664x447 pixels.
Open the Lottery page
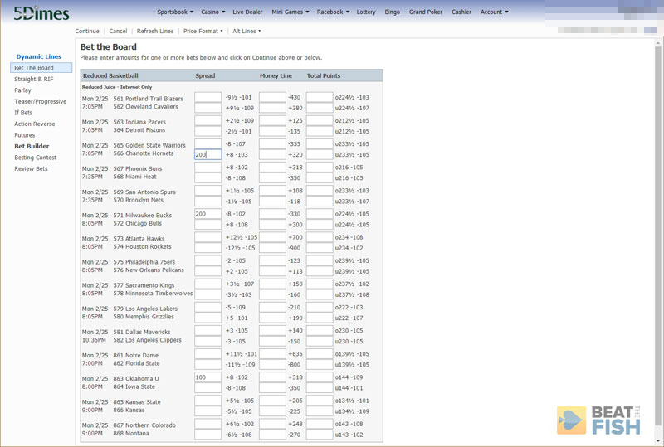coord(366,12)
